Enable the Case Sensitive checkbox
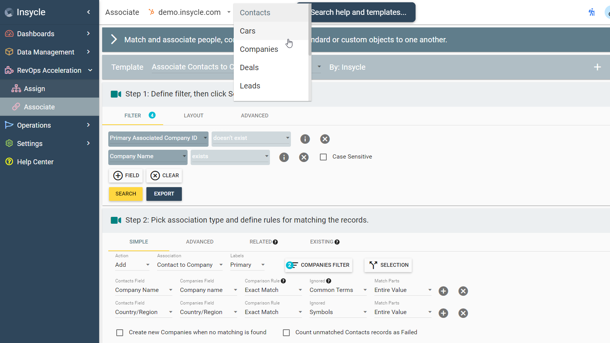 pyautogui.click(x=323, y=157)
